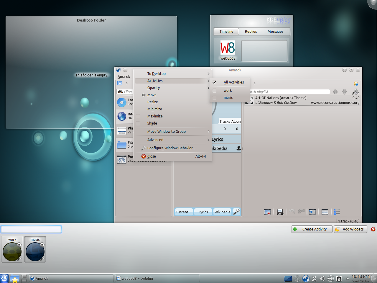This screenshot has width=377, height=283.
Task: Click the Save Playlist floppy icon
Action: click(x=280, y=212)
